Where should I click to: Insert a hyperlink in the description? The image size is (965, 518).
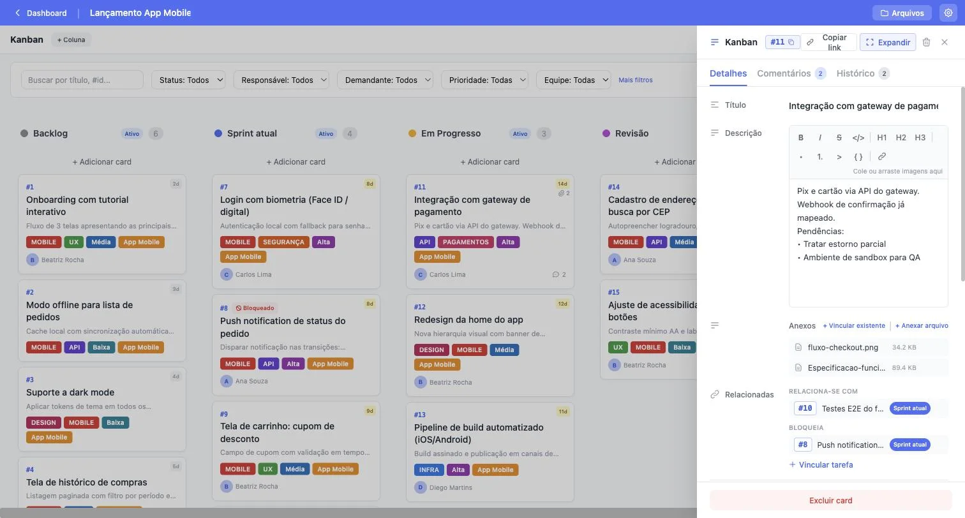coord(882,156)
